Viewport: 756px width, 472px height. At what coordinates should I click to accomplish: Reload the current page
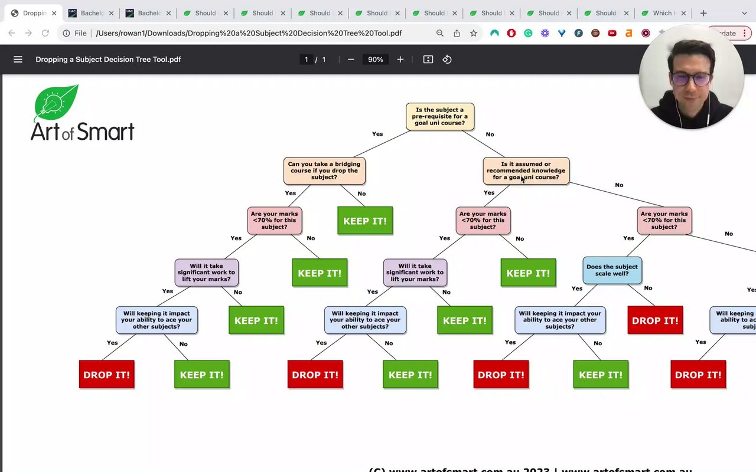45,33
